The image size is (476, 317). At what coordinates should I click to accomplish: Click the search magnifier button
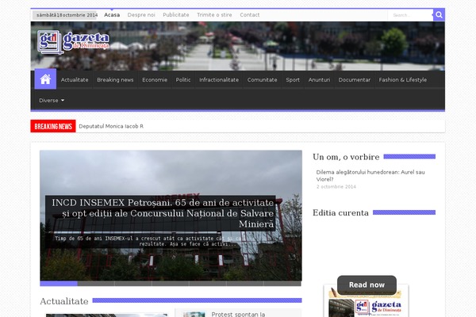pyautogui.click(x=439, y=15)
